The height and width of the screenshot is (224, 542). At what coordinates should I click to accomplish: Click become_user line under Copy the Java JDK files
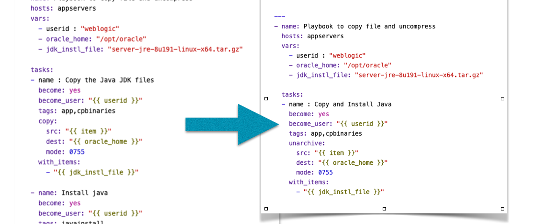point(90,101)
